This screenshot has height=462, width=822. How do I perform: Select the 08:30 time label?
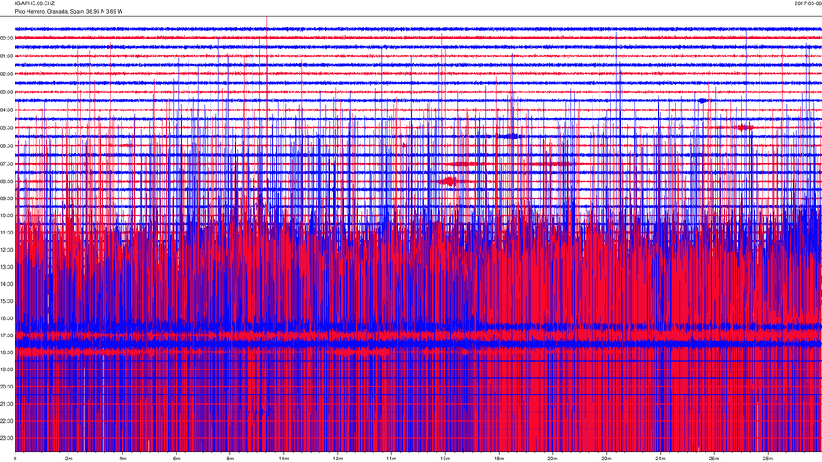tap(7, 181)
